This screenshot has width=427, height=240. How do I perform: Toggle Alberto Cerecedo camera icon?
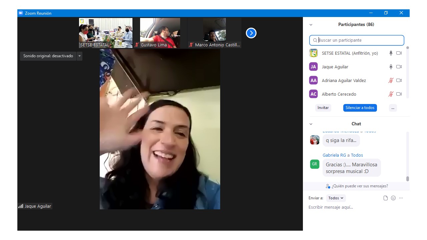coord(399,94)
